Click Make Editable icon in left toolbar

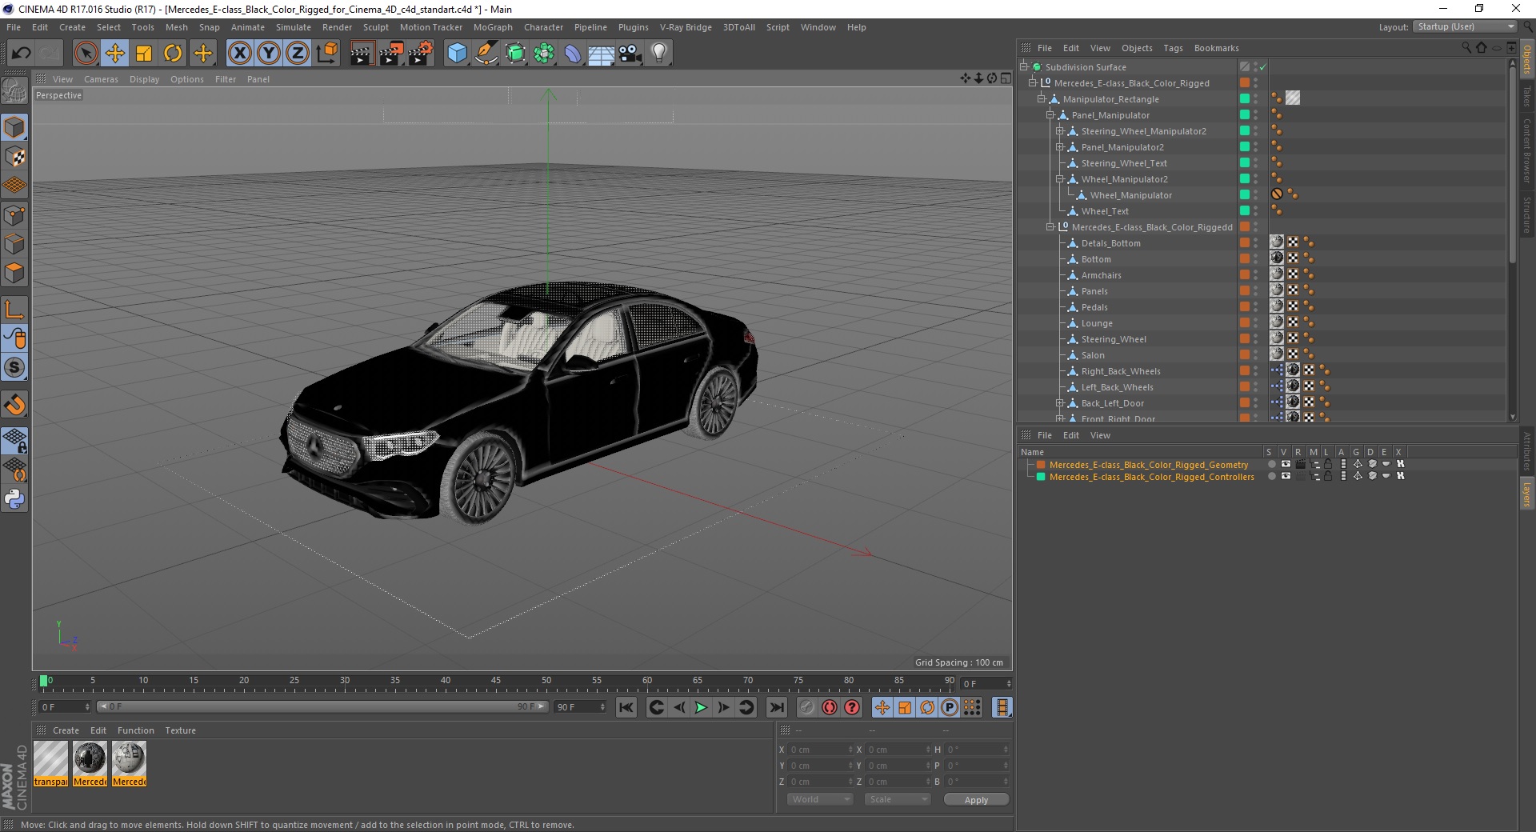(x=14, y=91)
